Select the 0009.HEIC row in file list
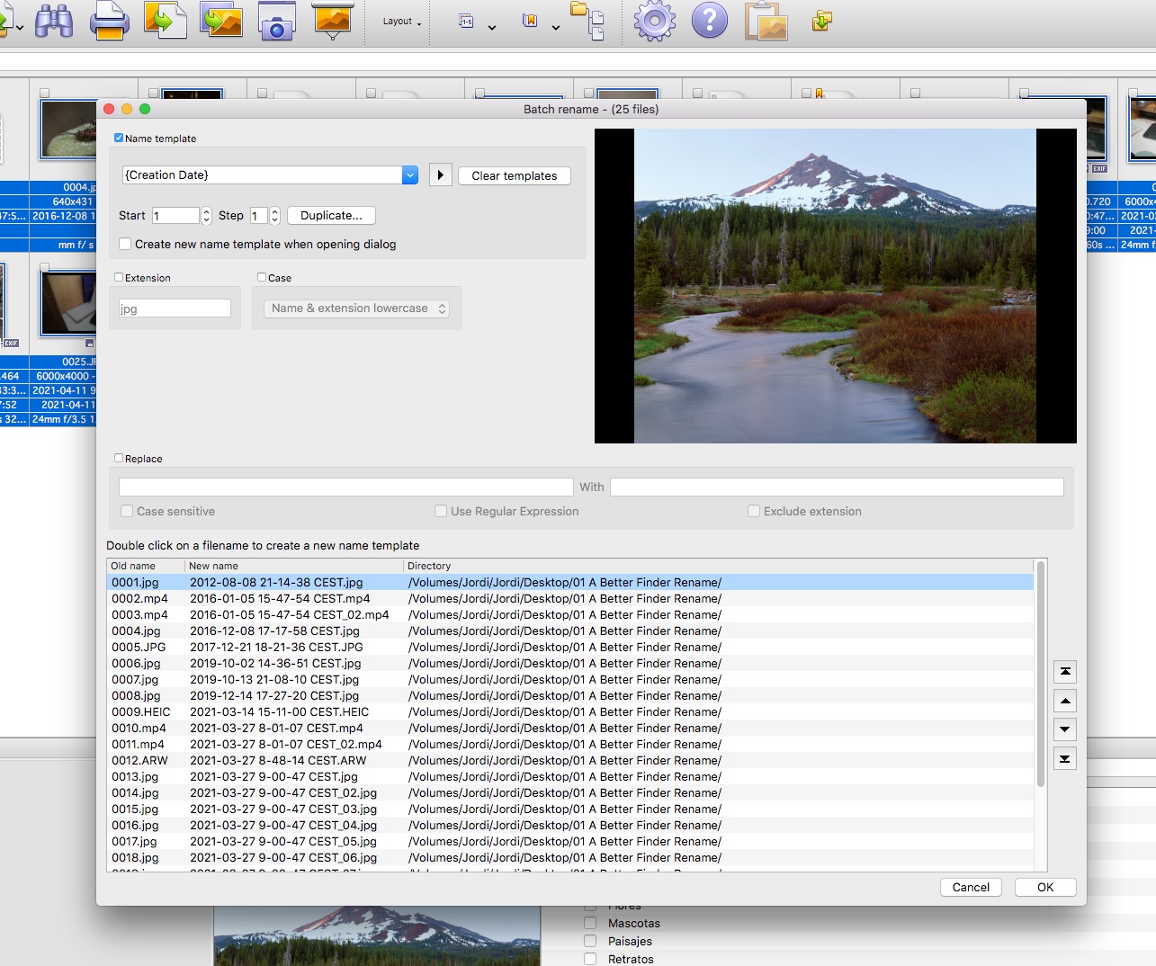1156x966 pixels. 141,712
